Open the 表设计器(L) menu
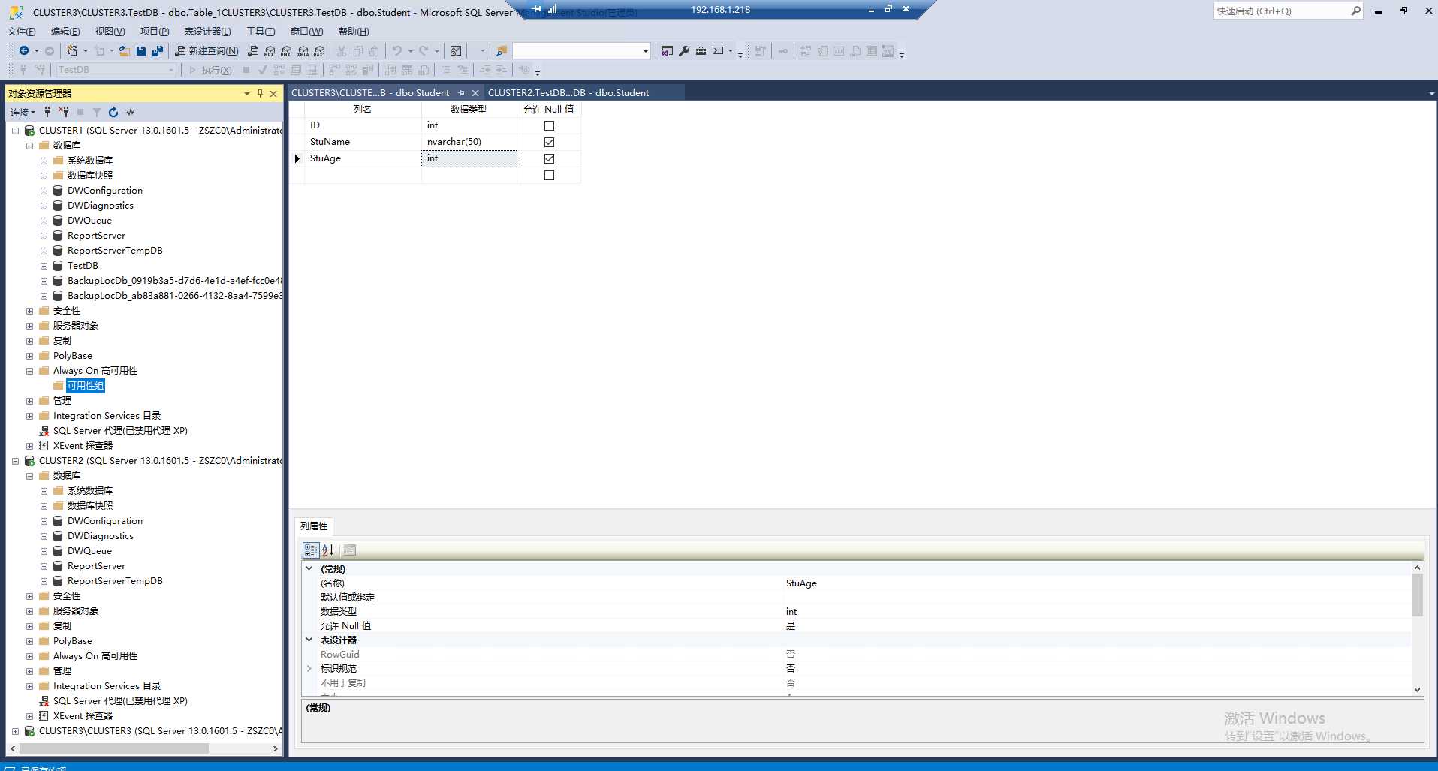 (x=207, y=31)
